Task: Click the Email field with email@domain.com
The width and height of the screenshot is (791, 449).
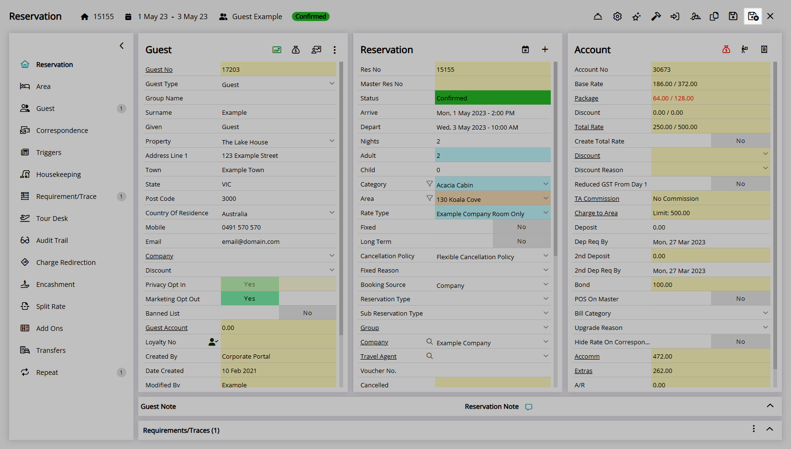Action: click(279, 241)
